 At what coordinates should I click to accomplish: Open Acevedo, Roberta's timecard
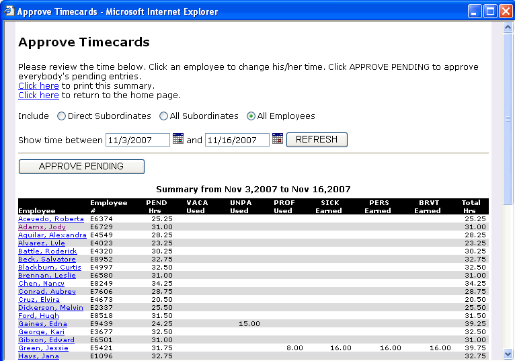51,219
